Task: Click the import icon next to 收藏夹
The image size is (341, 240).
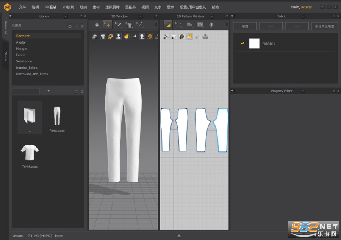Action: [x=70, y=26]
